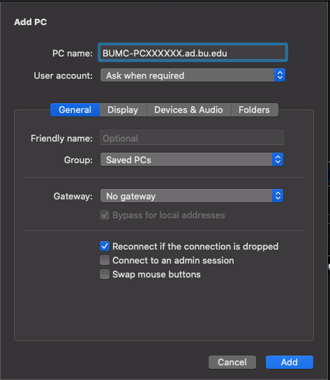Switch to the Folders tab
This screenshot has width=330, height=380.
(x=254, y=109)
